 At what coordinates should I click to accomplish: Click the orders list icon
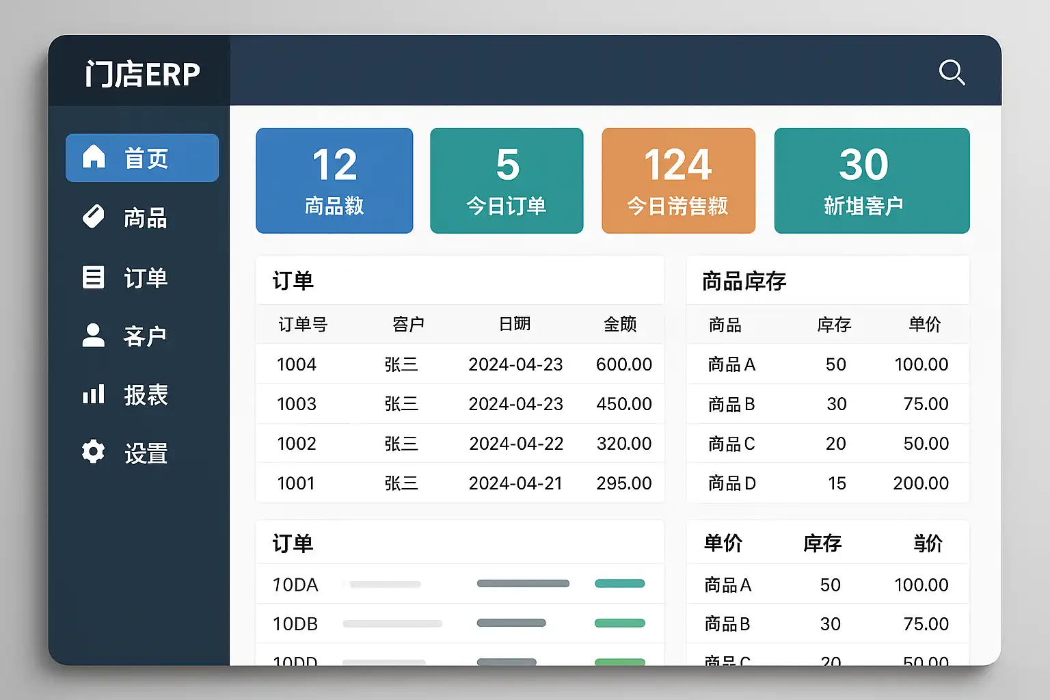point(94,277)
